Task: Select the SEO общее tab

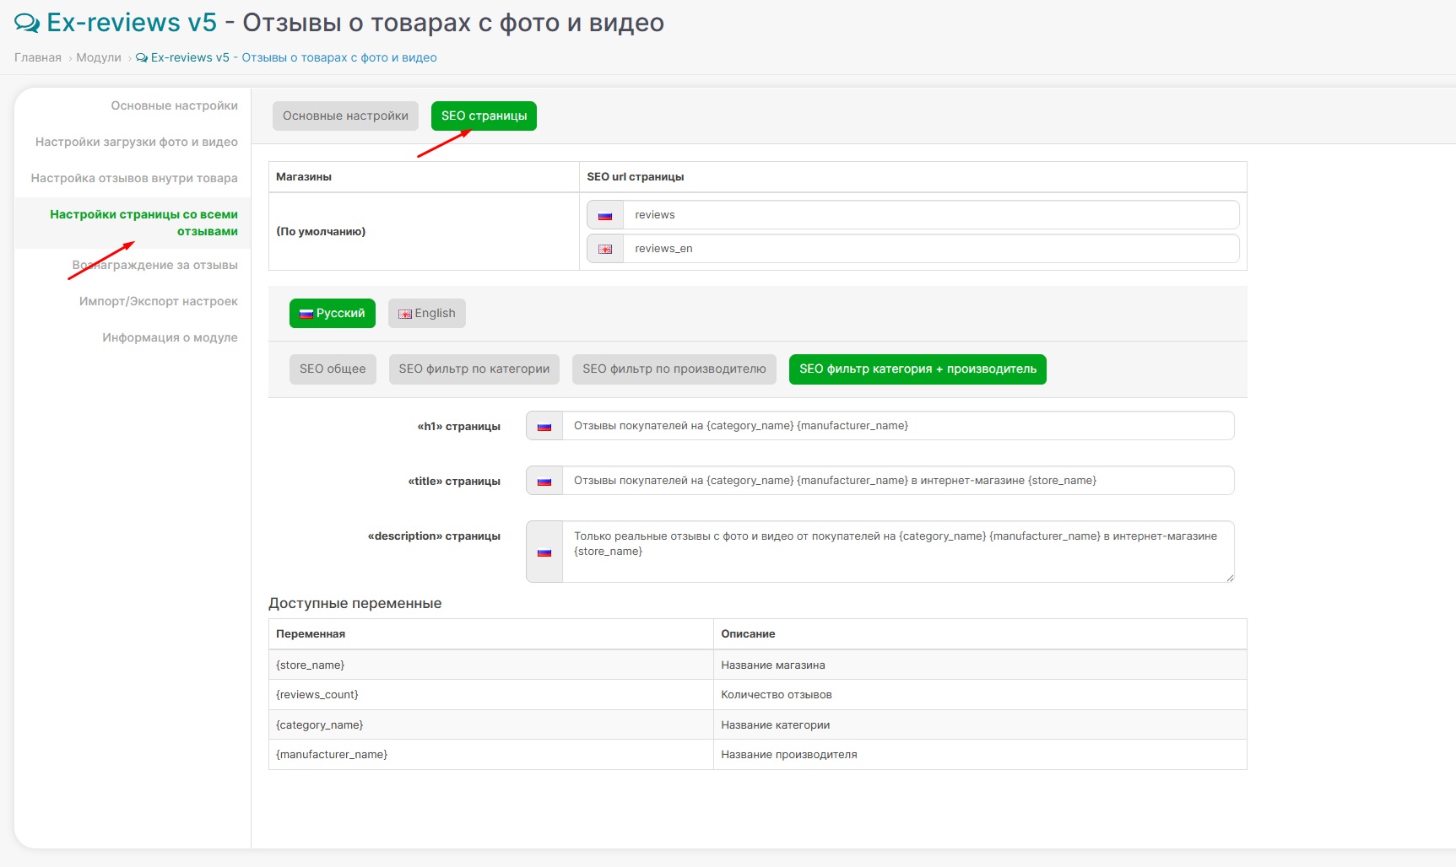Action: [333, 369]
